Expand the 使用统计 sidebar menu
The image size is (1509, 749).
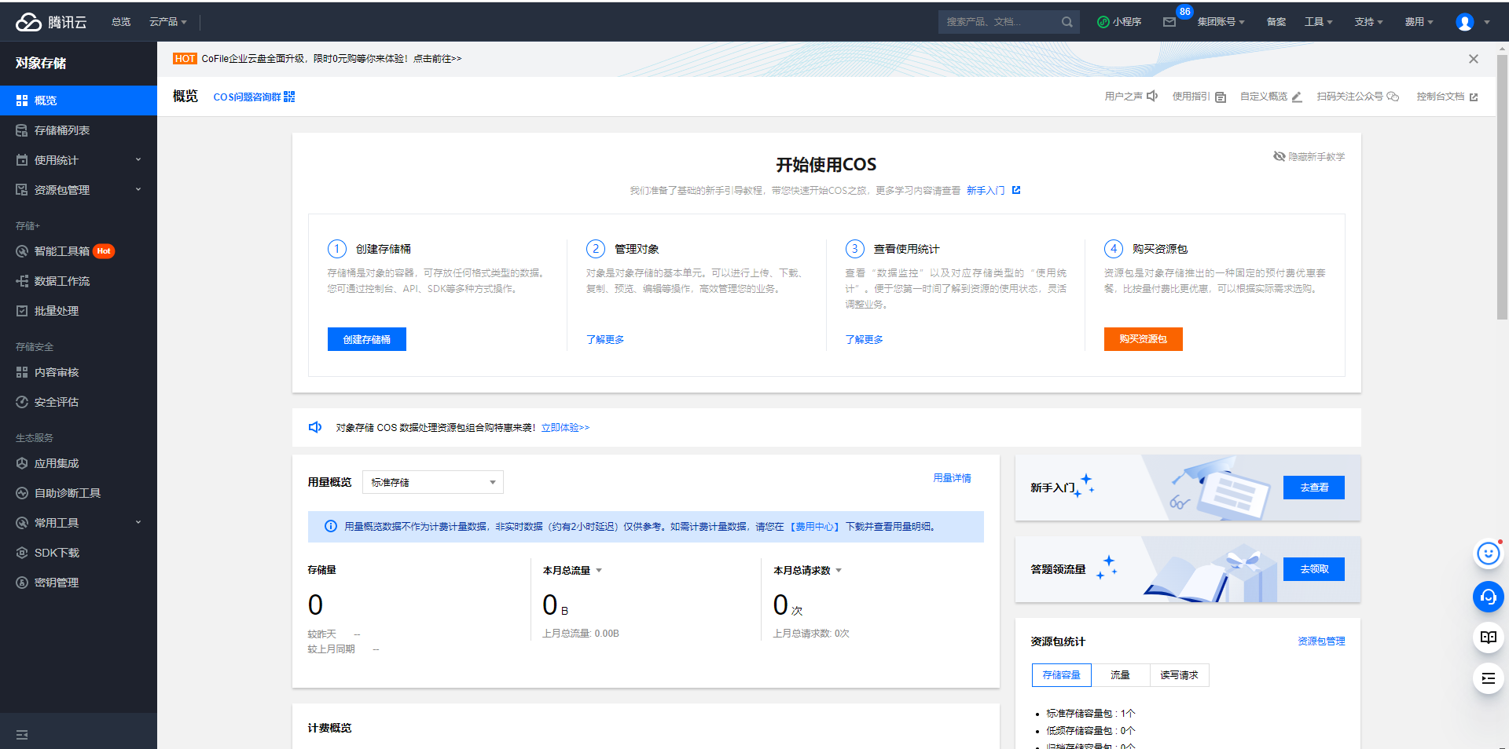click(79, 160)
